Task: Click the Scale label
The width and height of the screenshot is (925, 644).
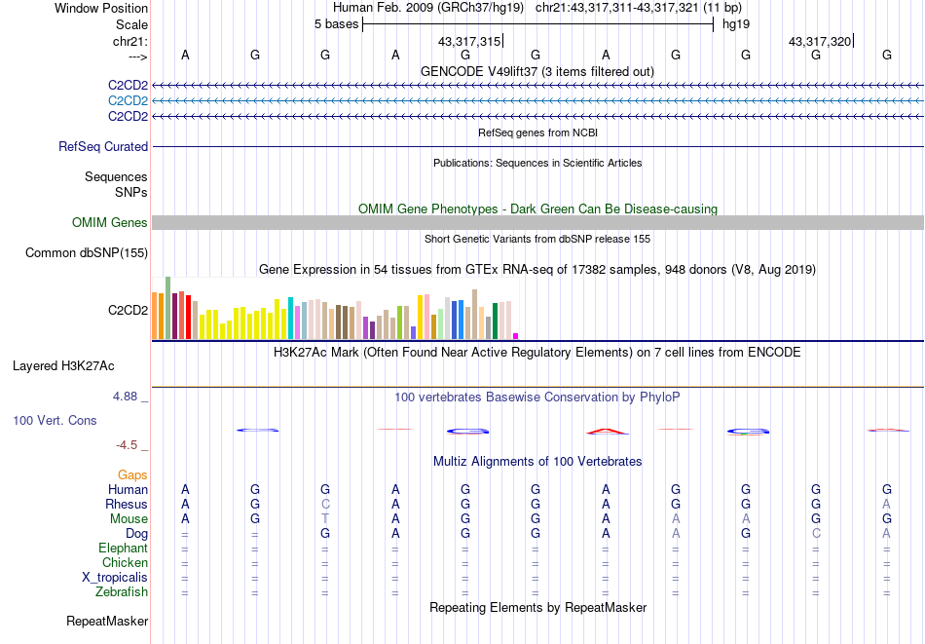Action: pyautogui.click(x=131, y=24)
